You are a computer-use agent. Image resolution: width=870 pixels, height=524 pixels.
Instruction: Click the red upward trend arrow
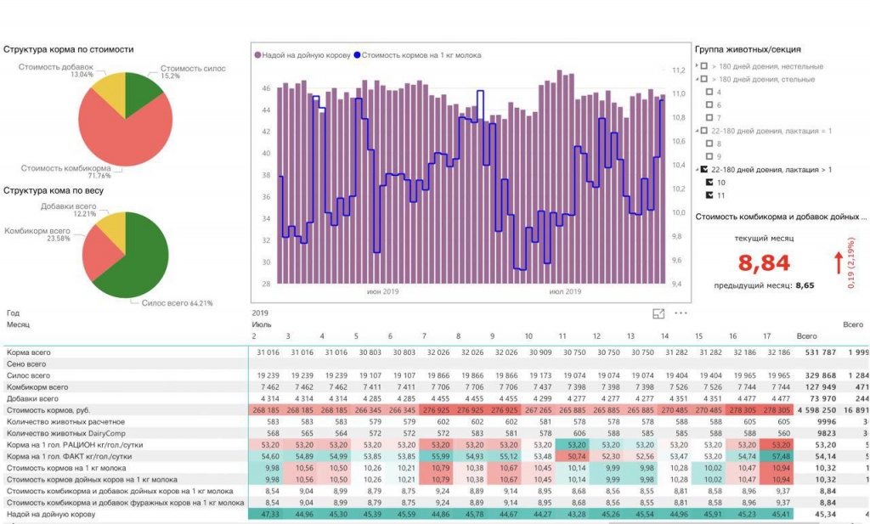pyautogui.click(x=839, y=262)
